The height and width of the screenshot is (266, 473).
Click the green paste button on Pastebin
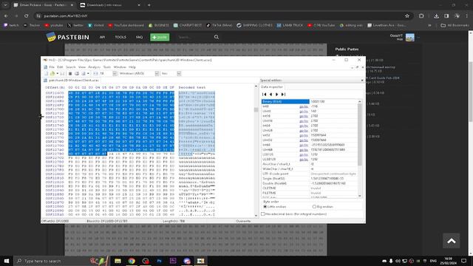[x=160, y=37]
